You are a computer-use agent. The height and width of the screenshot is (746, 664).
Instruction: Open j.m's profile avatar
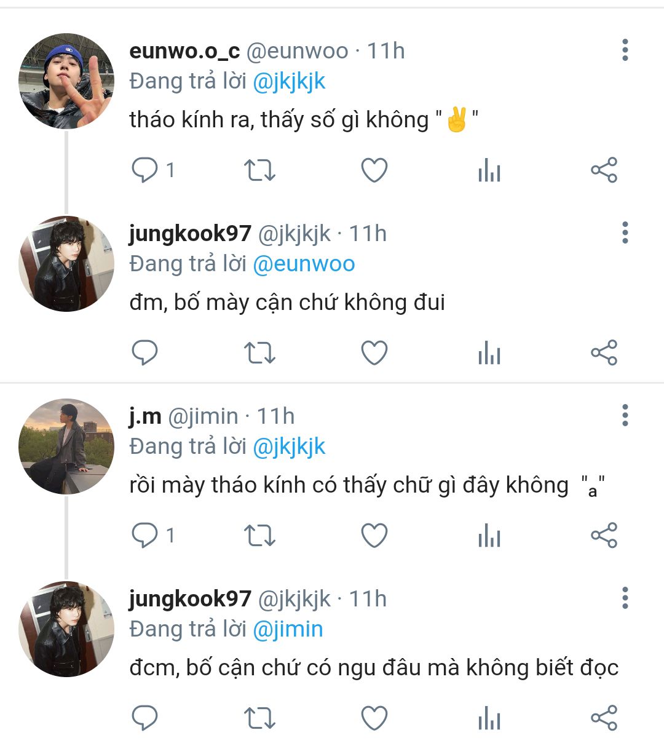click(66, 446)
